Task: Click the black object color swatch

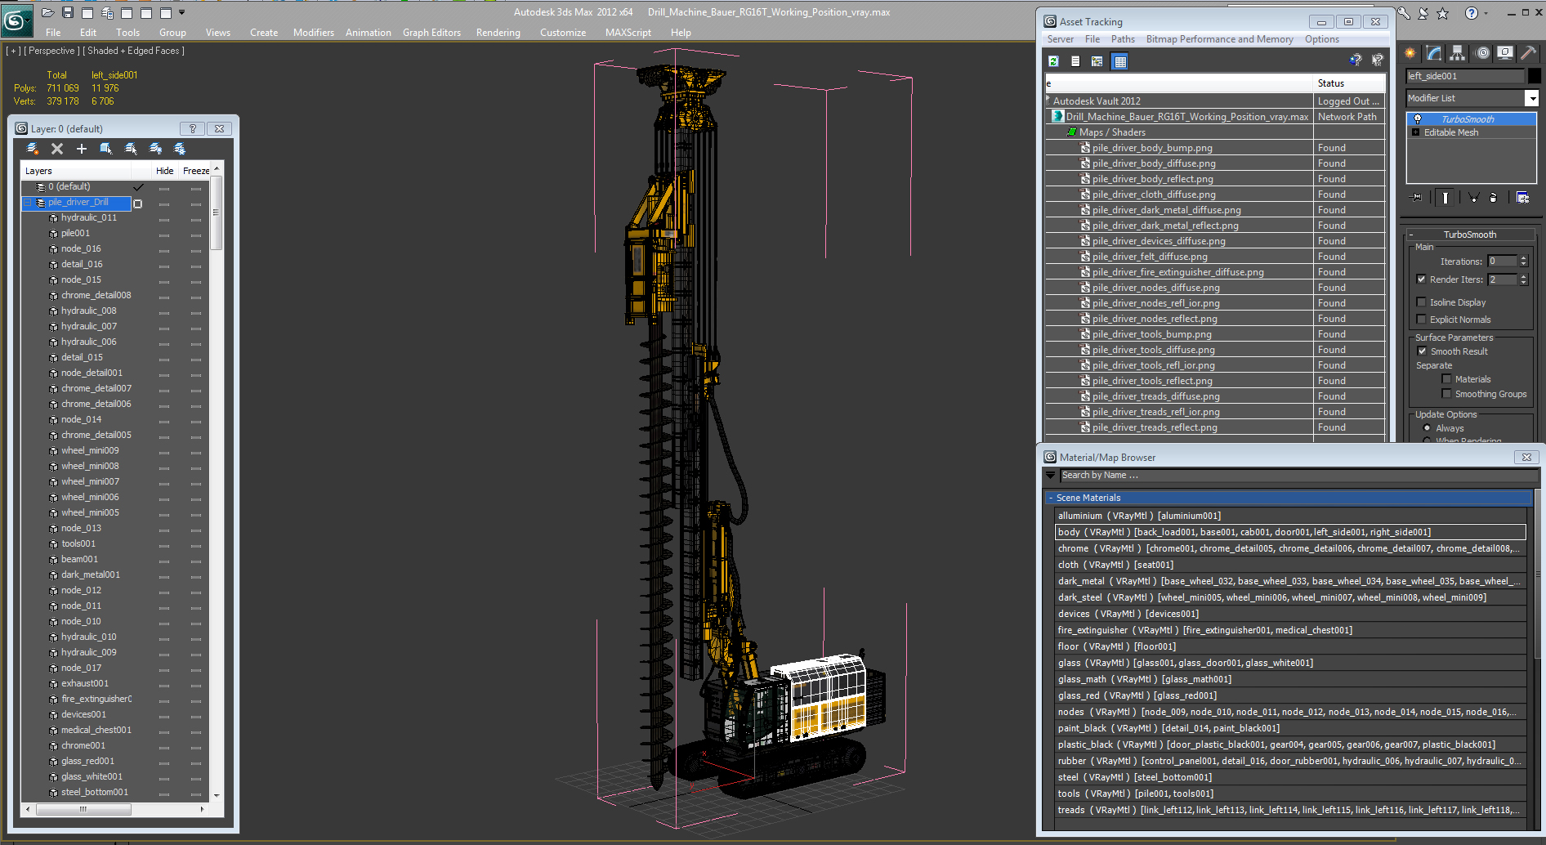Action: 1535,76
